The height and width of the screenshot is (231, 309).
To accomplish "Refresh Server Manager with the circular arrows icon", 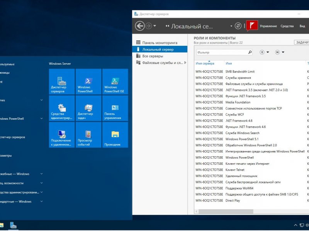I will coord(238,26).
